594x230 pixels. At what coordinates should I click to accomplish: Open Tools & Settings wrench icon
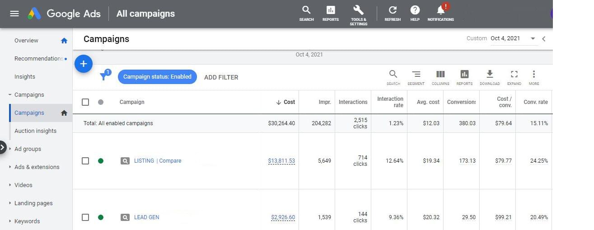[x=358, y=11]
